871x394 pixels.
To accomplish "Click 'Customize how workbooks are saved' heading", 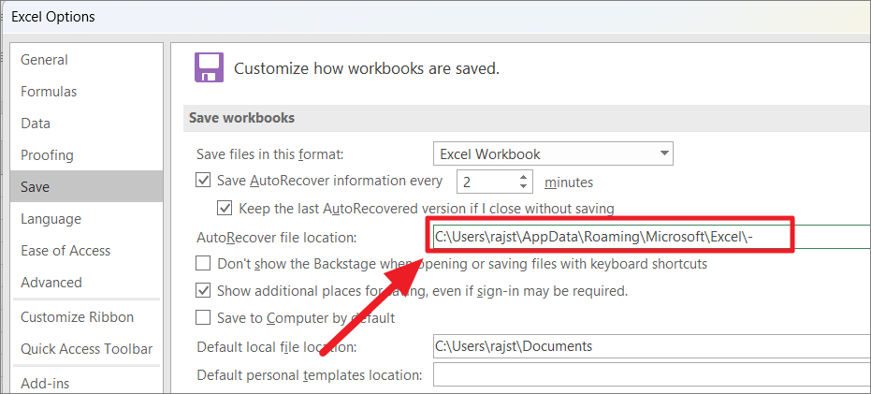I will click(367, 69).
